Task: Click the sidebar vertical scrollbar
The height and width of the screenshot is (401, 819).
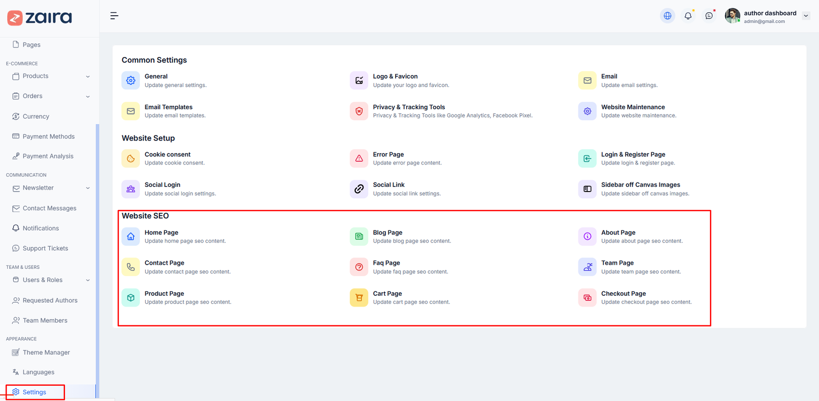Action: 97,255
